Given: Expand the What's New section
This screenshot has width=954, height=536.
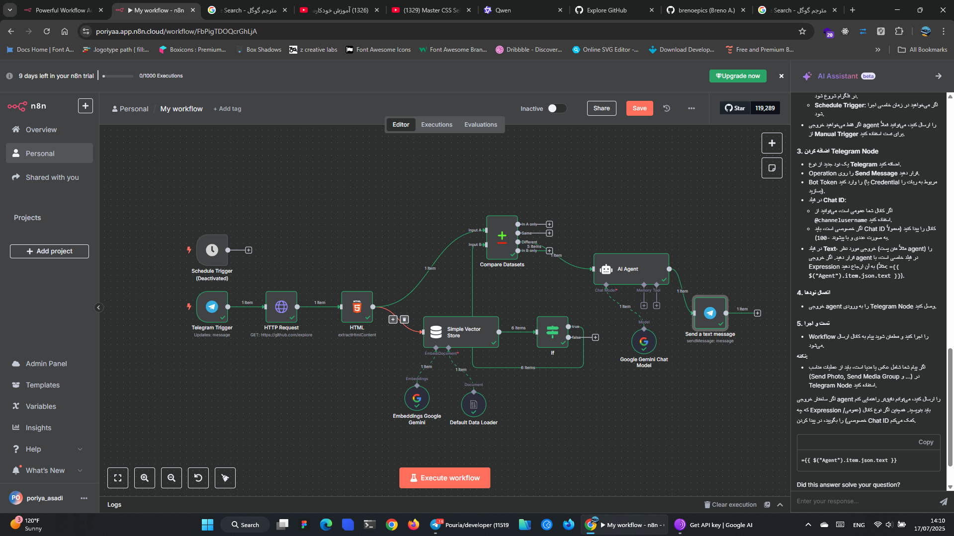Looking at the screenshot, I should (80, 470).
